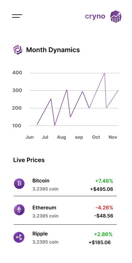Viewport: 132px width, 263px height.
Task: Select Jul on the chart axis
Action: point(45,137)
